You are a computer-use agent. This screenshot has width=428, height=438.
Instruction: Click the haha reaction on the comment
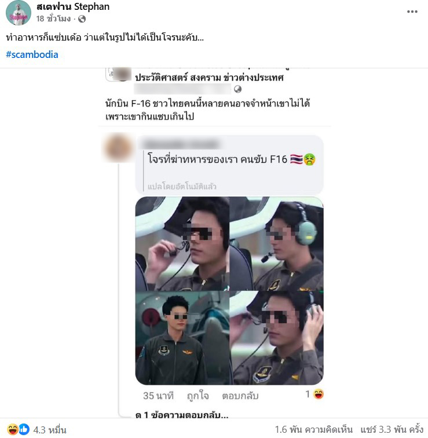[319, 394]
